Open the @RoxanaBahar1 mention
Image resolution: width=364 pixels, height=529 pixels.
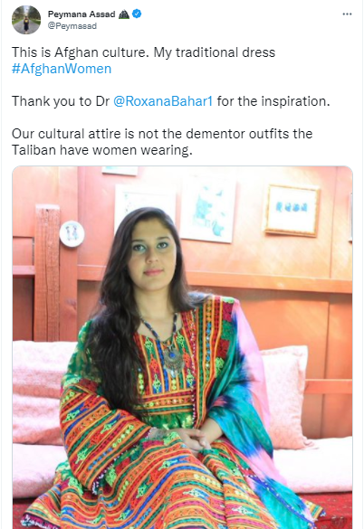tap(163, 101)
